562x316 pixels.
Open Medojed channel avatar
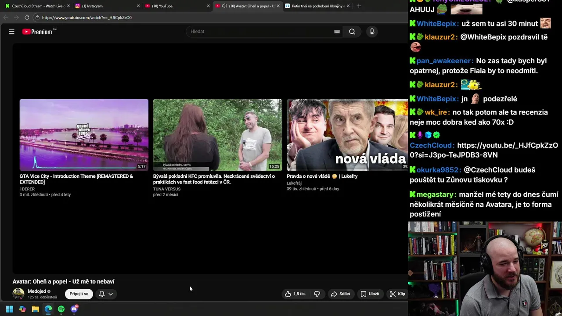pos(18,294)
